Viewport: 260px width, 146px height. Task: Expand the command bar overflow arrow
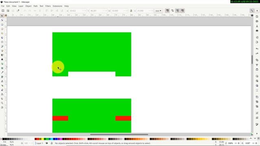click(x=257, y=133)
